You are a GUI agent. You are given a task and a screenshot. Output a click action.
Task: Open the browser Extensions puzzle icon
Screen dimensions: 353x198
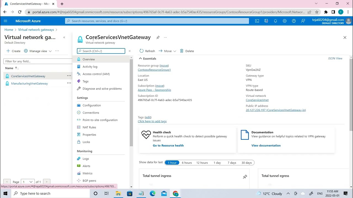tap(326, 12)
